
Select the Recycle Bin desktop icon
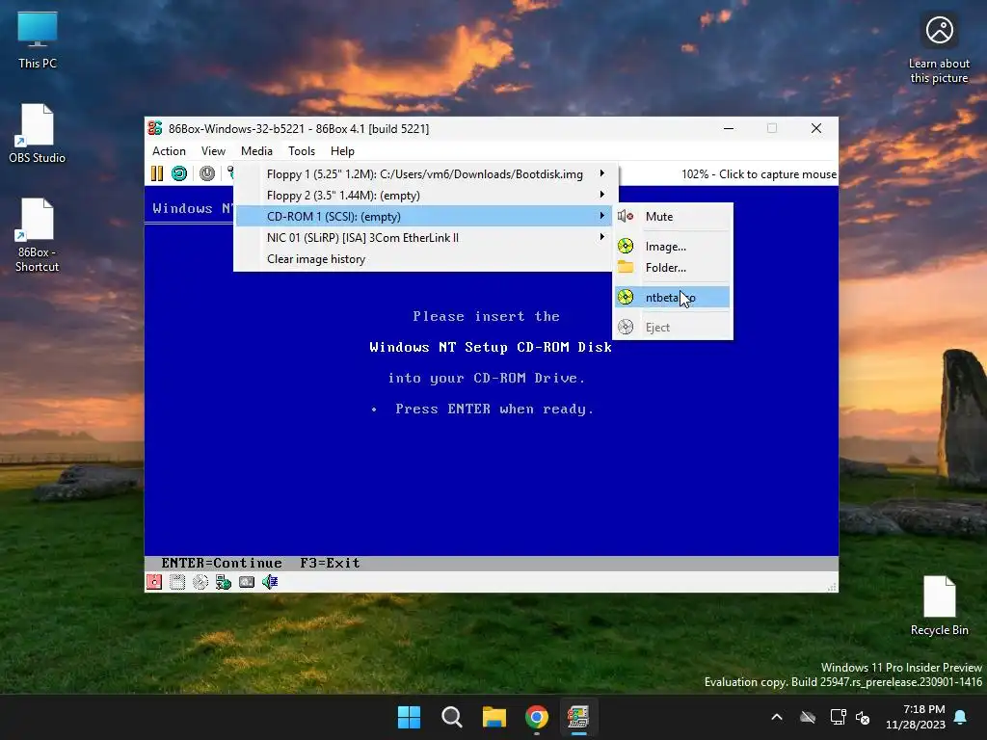tap(939, 606)
